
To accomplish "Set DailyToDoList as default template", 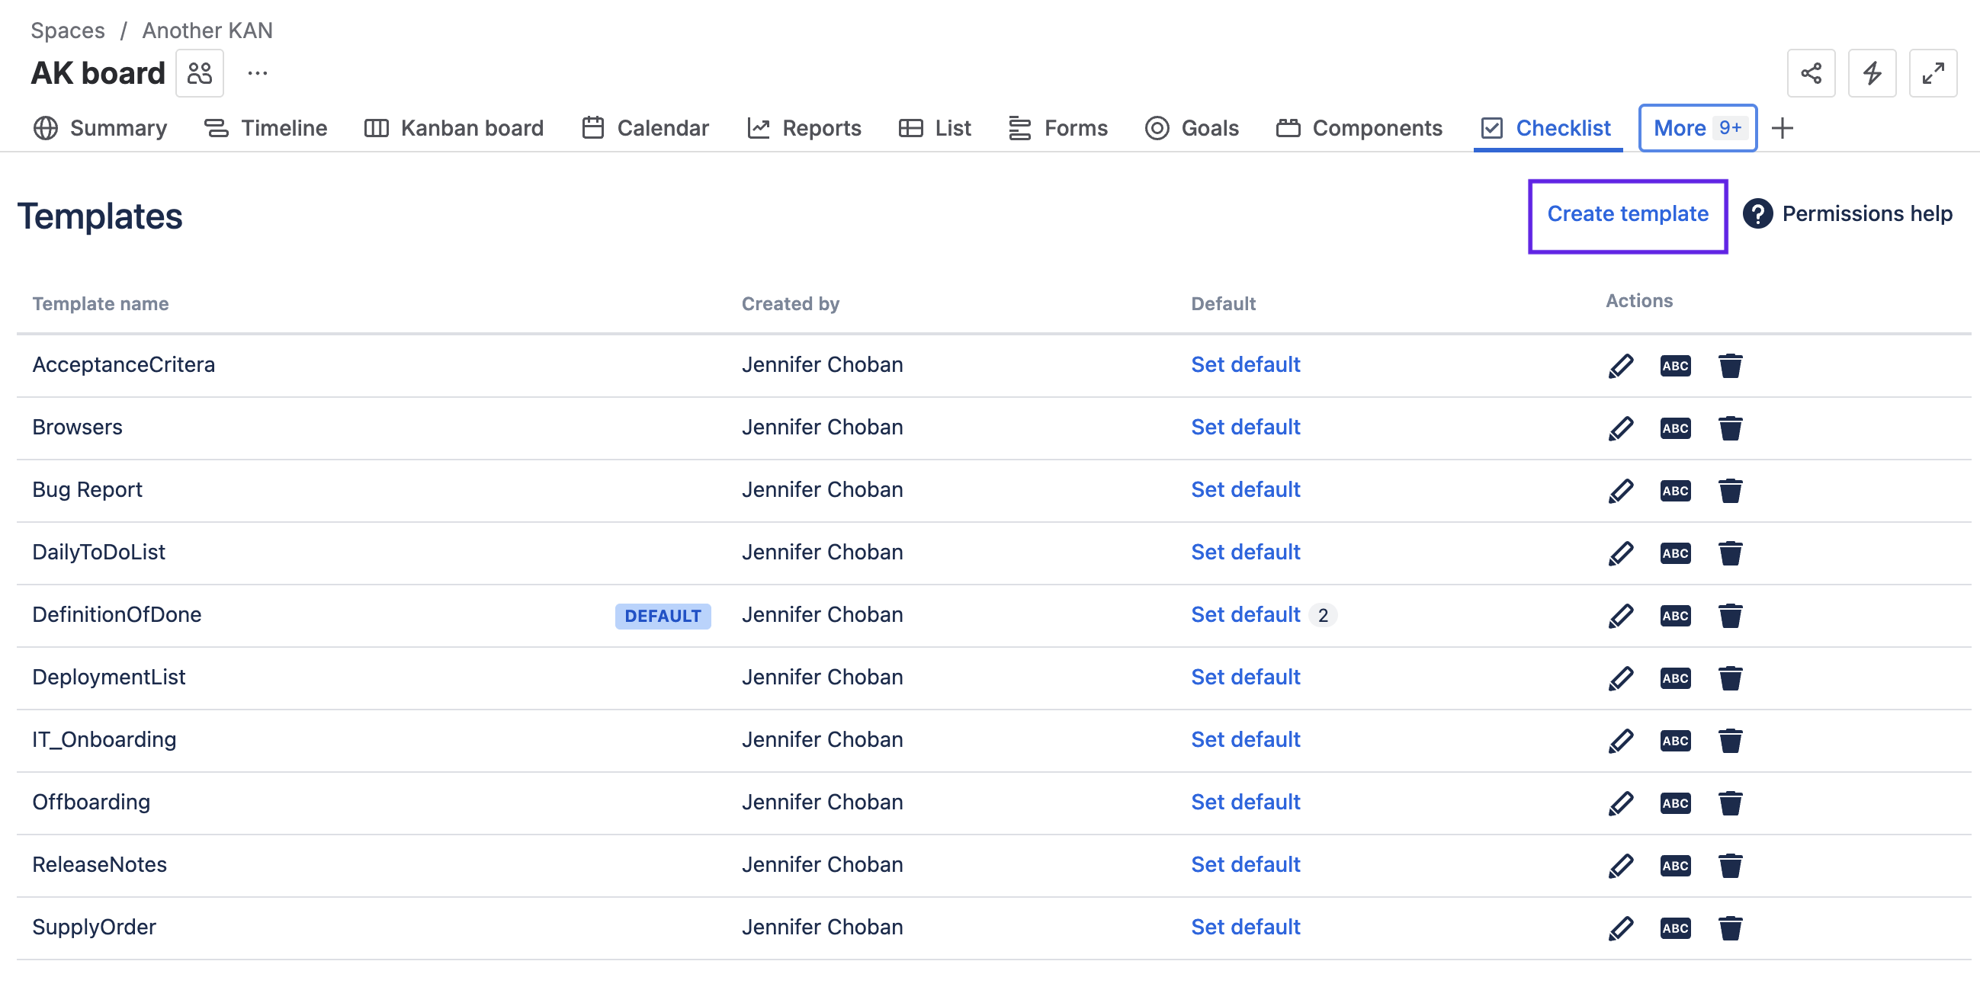I will tap(1244, 552).
